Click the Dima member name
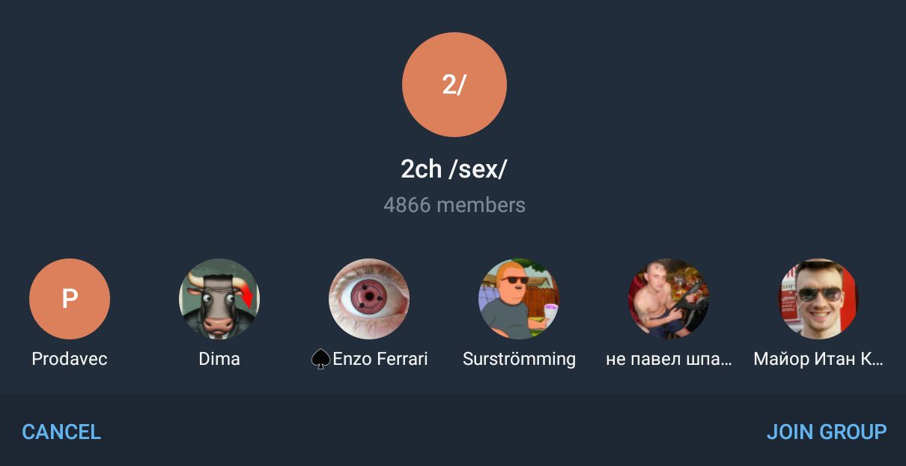This screenshot has height=466, width=906. click(219, 359)
